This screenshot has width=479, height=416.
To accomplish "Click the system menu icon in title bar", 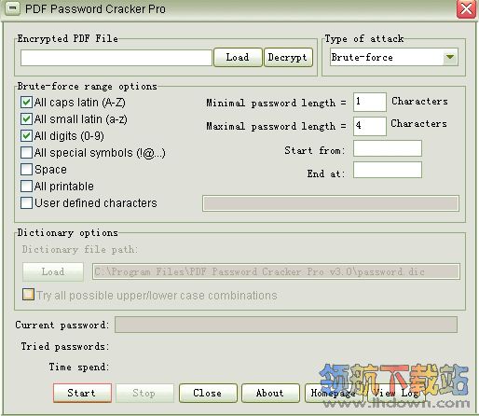I will 12,8.
